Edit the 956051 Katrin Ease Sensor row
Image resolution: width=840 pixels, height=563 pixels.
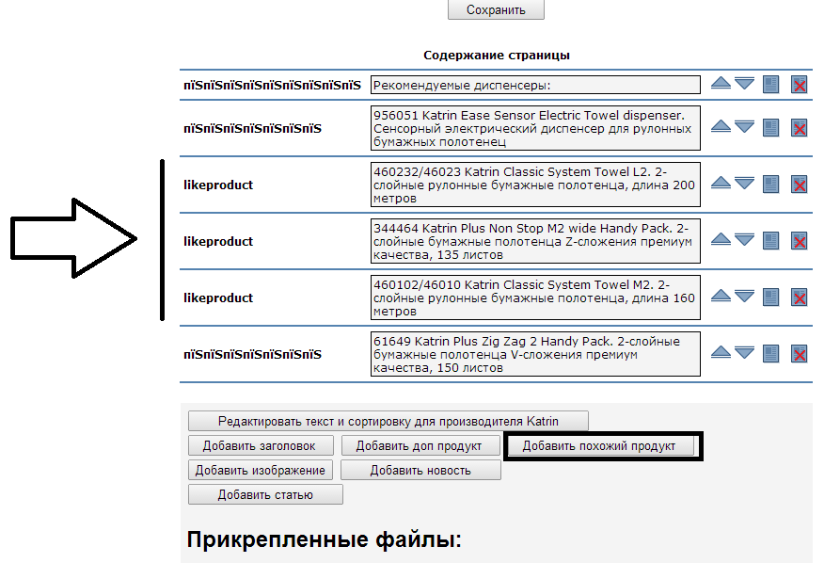coord(770,128)
